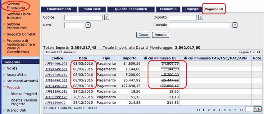The image size is (264, 114).
Task: Click the Cerca button
Action: coord(143,35)
